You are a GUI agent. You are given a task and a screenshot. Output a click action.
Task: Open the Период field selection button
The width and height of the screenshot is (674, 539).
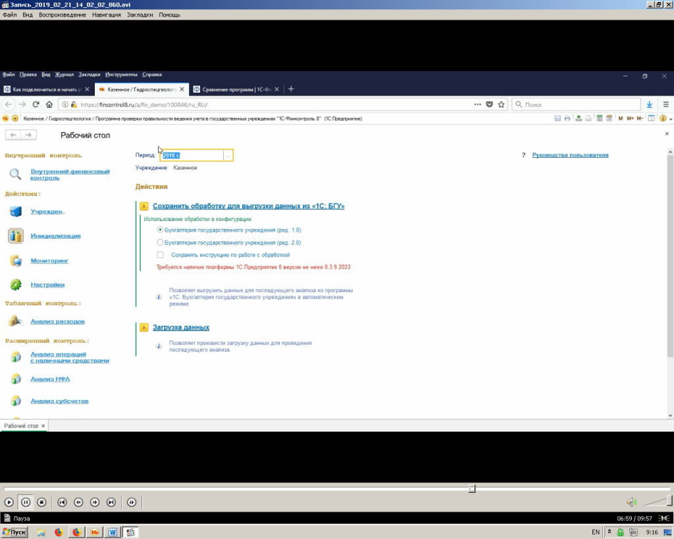click(228, 155)
